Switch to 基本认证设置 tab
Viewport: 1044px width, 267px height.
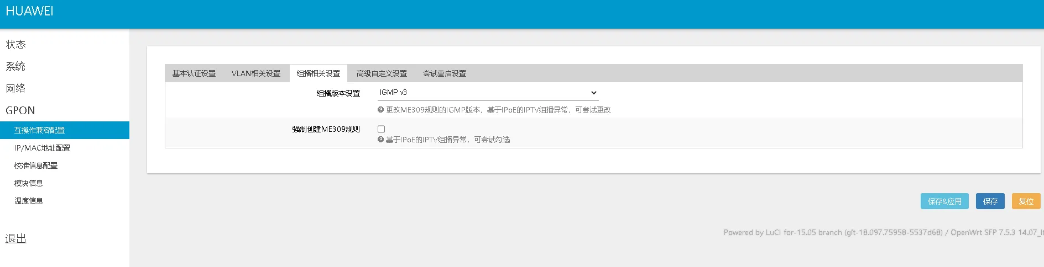194,73
